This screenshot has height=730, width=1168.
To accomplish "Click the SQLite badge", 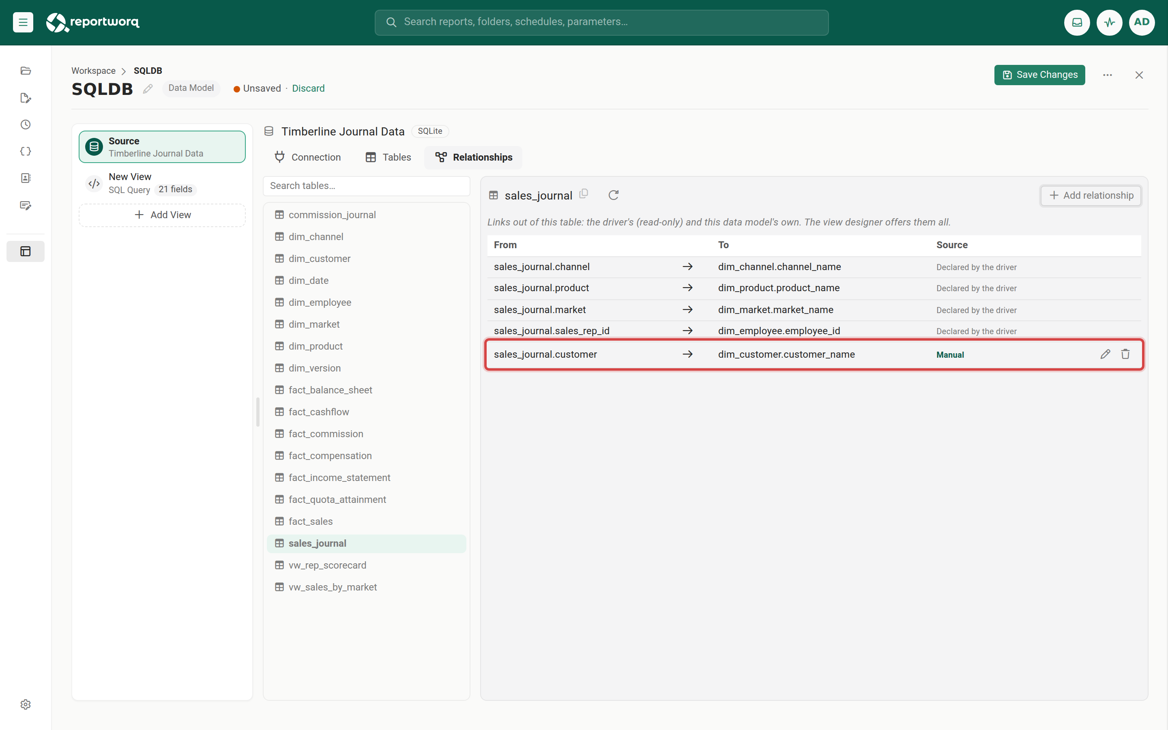I will pyautogui.click(x=429, y=131).
